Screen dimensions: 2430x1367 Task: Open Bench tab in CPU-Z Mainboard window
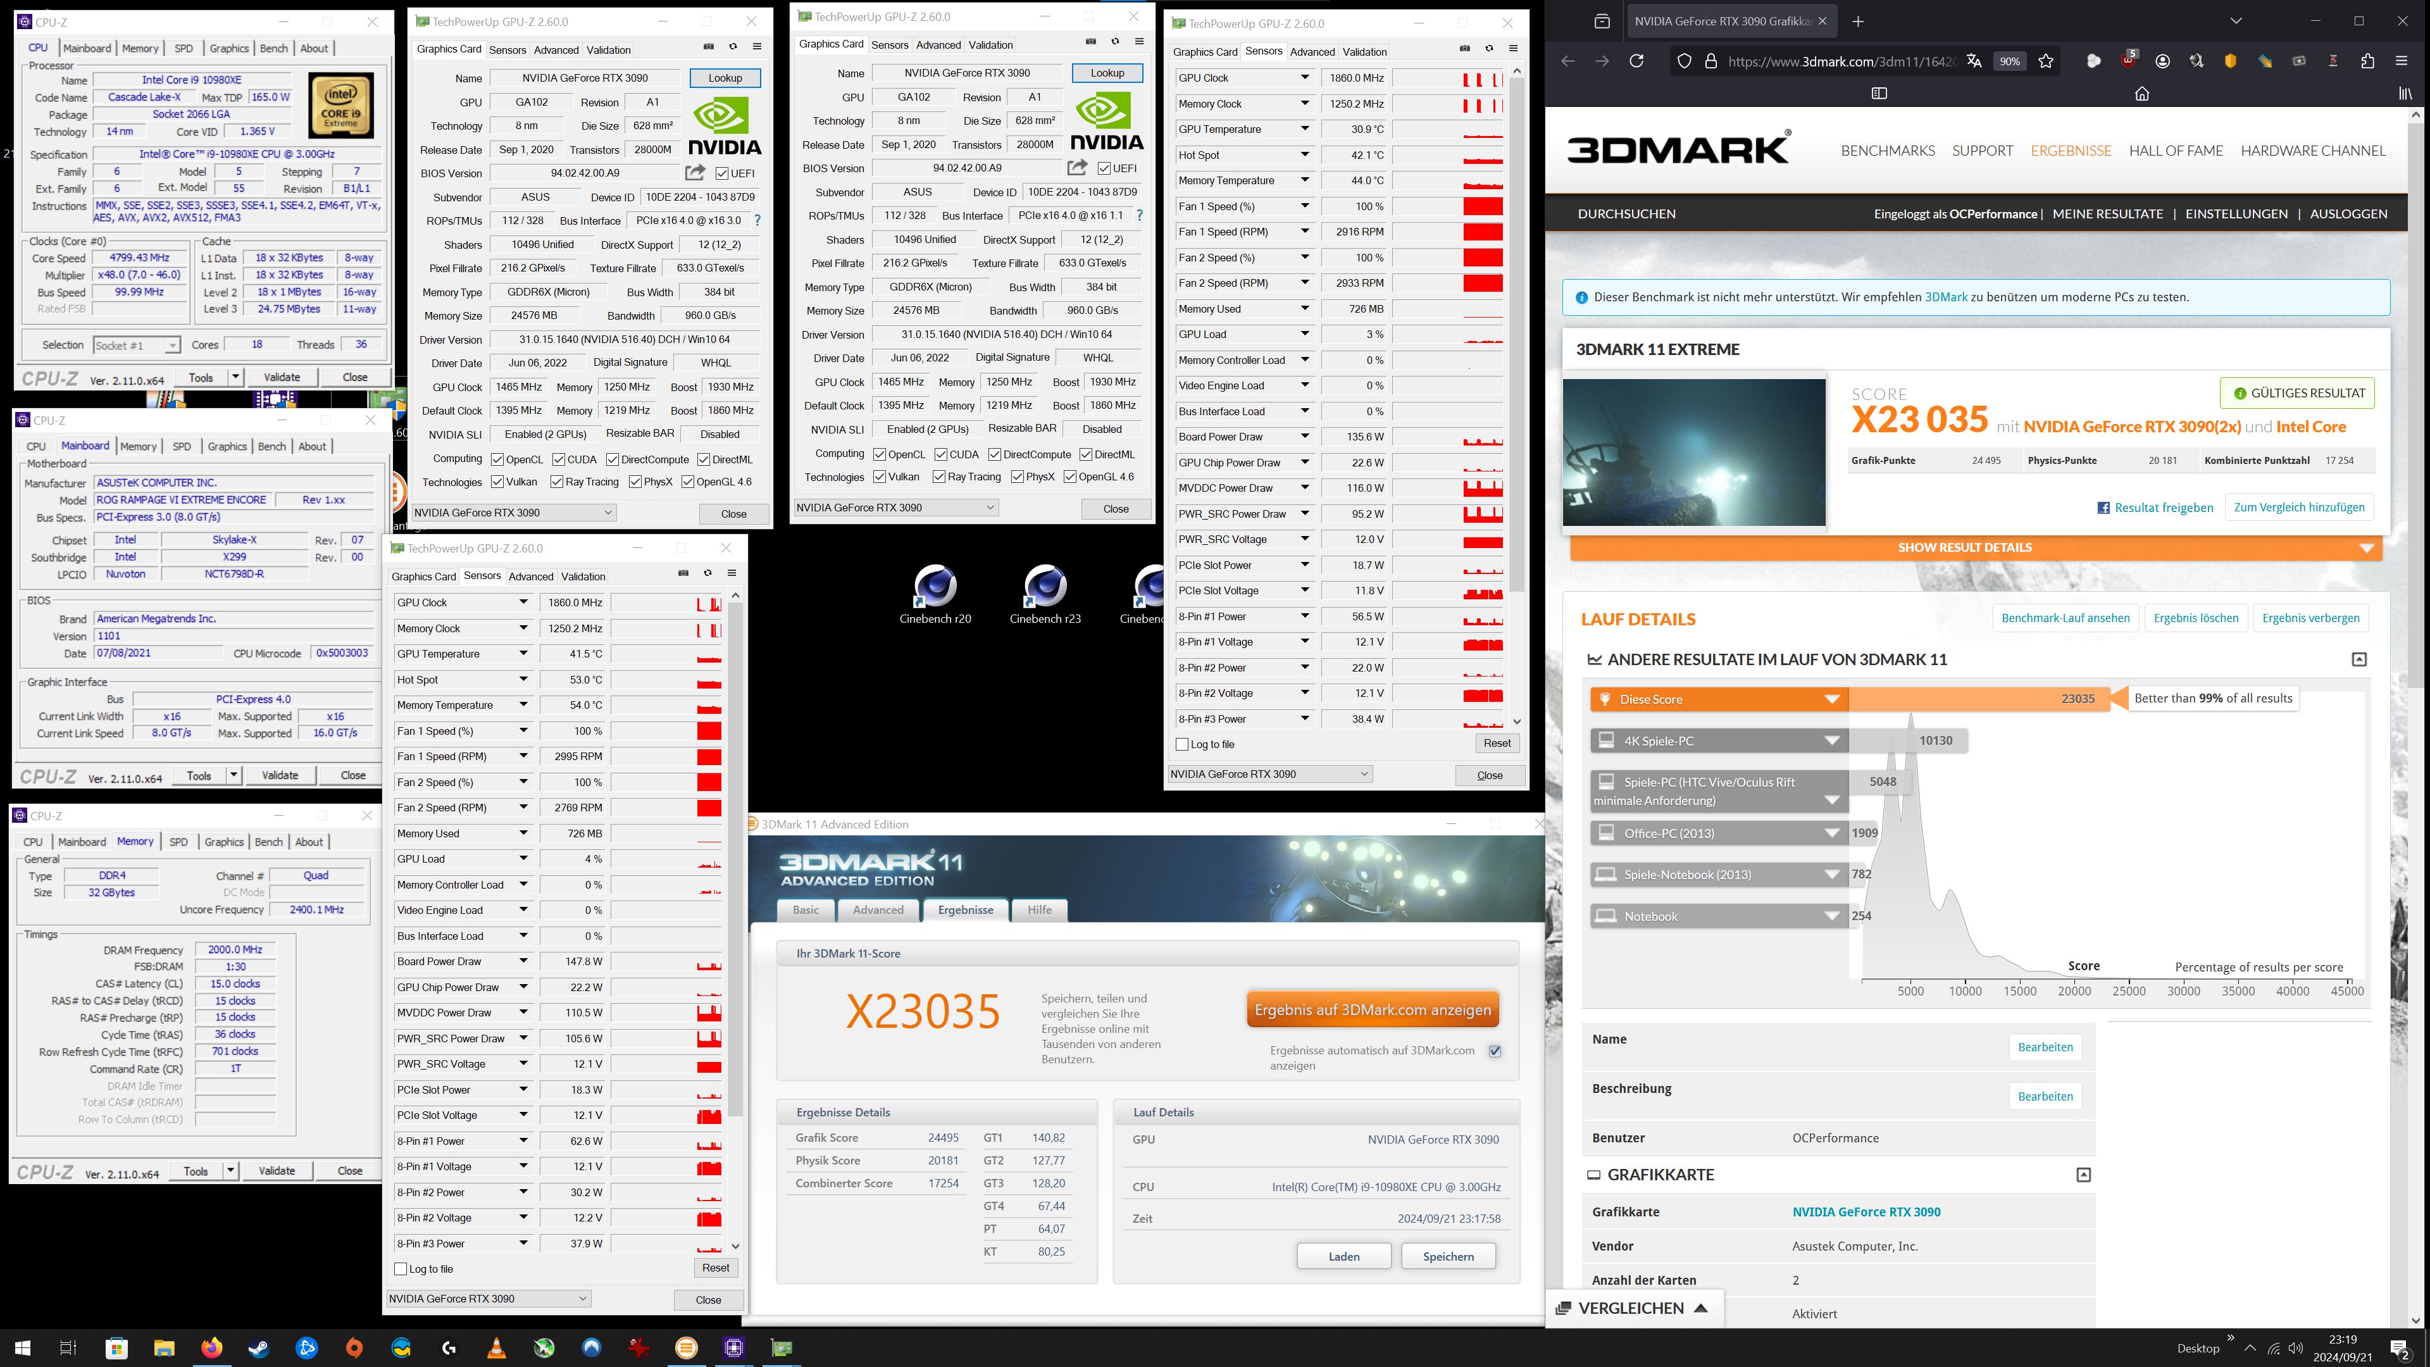click(271, 447)
